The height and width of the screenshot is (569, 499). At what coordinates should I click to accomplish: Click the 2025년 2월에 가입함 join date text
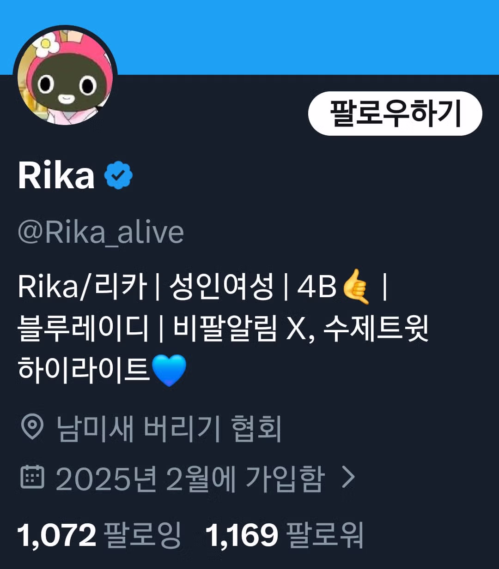(x=190, y=478)
